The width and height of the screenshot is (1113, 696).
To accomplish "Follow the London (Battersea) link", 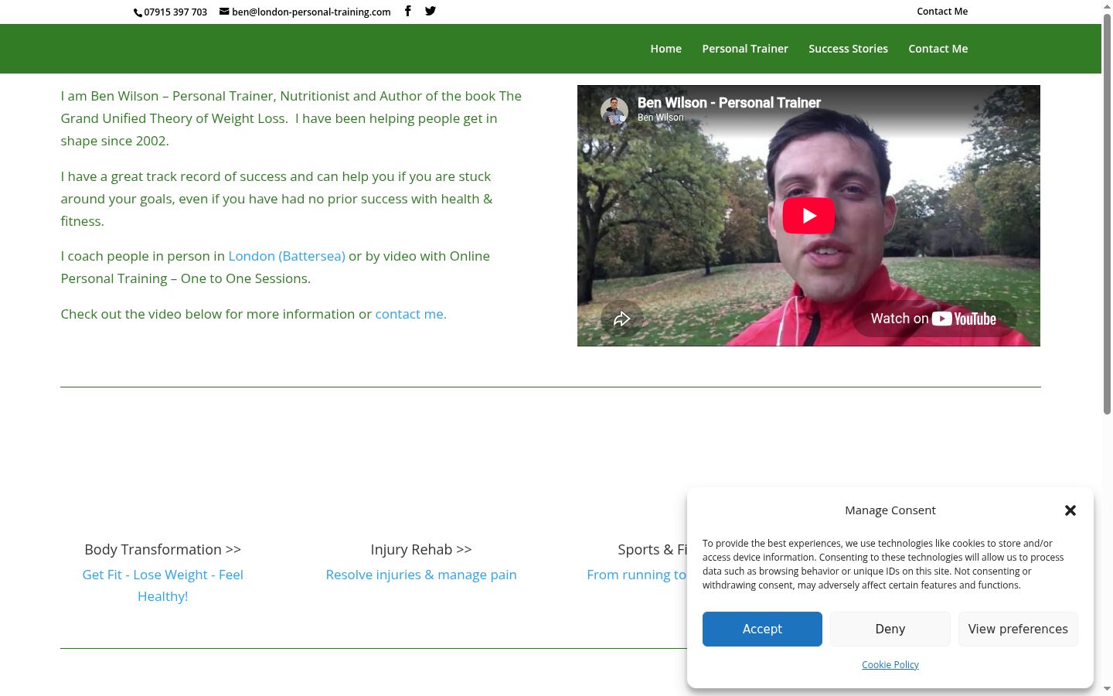I will [287, 256].
